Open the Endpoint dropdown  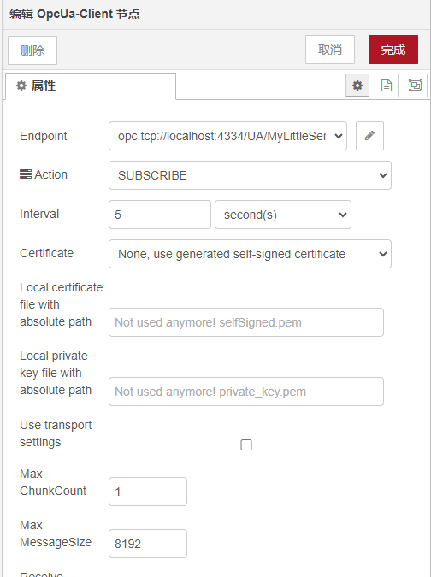click(227, 136)
